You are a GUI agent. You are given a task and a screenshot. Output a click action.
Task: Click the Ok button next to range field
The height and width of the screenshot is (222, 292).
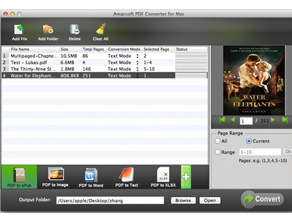[287, 152]
